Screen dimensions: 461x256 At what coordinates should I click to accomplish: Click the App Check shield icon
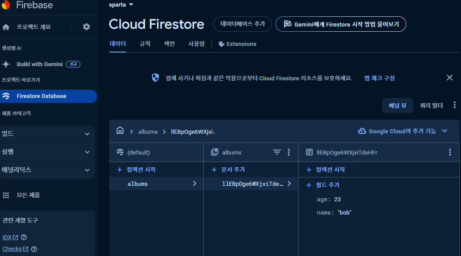pyautogui.click(x=155, y=78)
